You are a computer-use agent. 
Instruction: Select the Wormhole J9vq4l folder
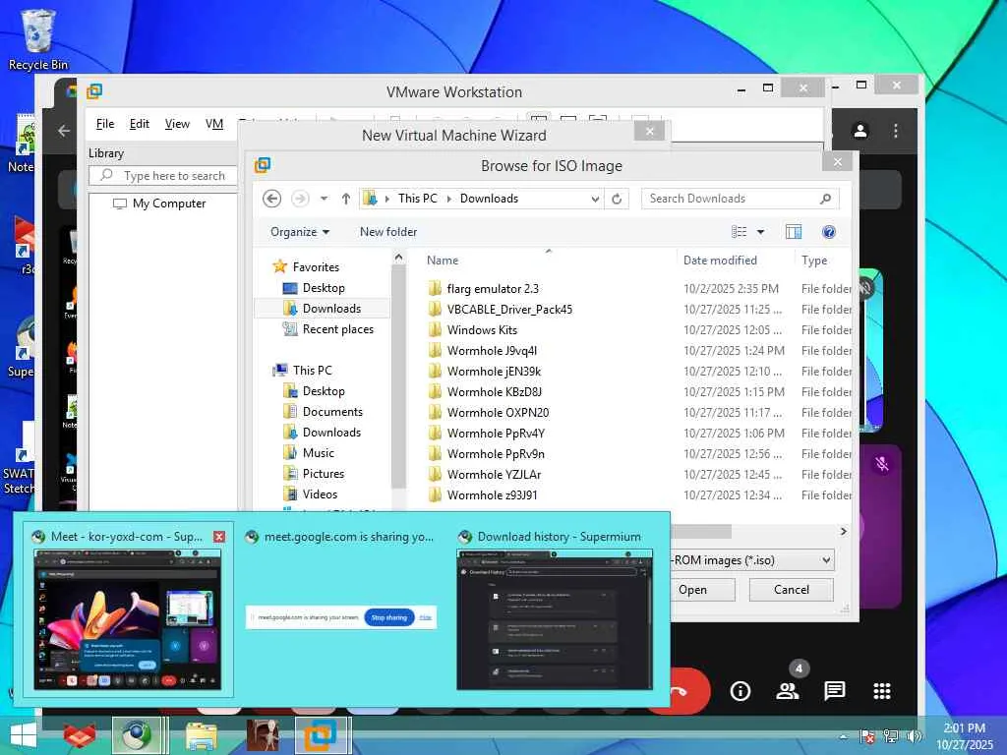482,351
